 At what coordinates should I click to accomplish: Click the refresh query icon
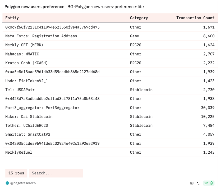199,183
